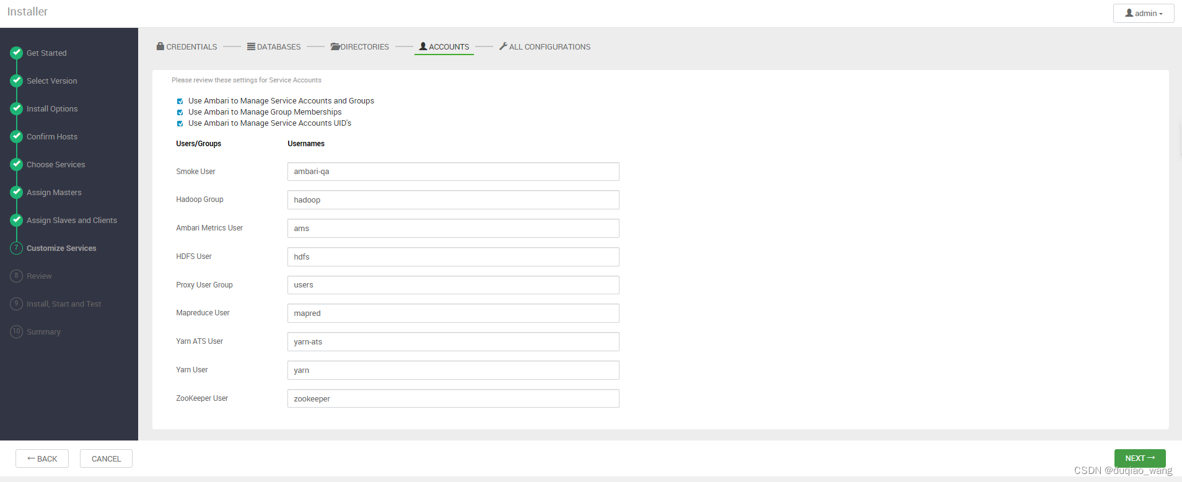Go to the Assign Masters step

click(x=54, y=193)
